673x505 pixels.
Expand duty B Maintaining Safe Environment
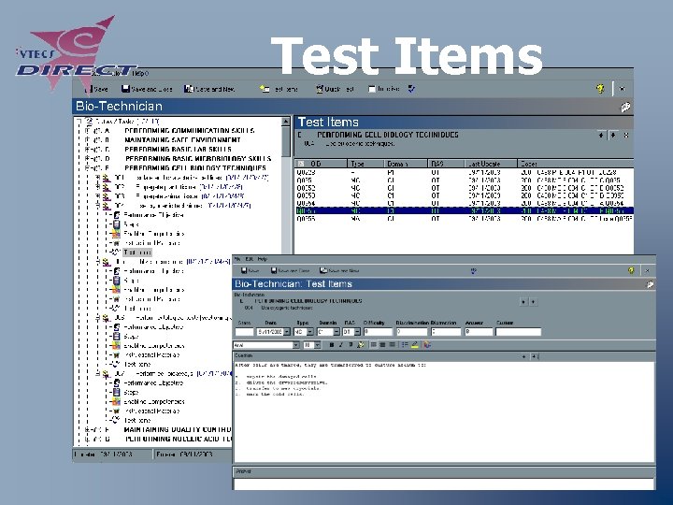(87, 139)
